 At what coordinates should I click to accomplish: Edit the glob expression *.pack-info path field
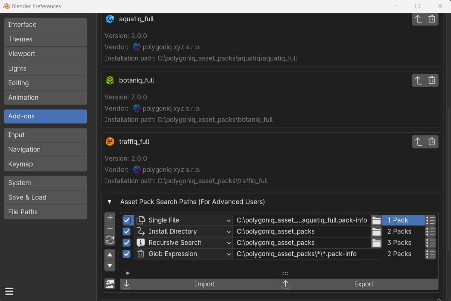click(307, 254)
